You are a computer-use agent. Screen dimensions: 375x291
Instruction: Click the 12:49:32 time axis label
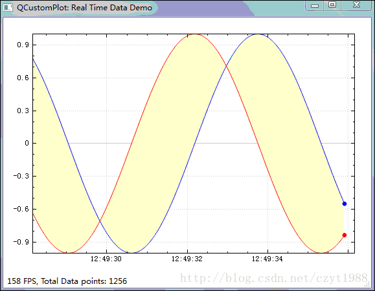click(187, 259)
